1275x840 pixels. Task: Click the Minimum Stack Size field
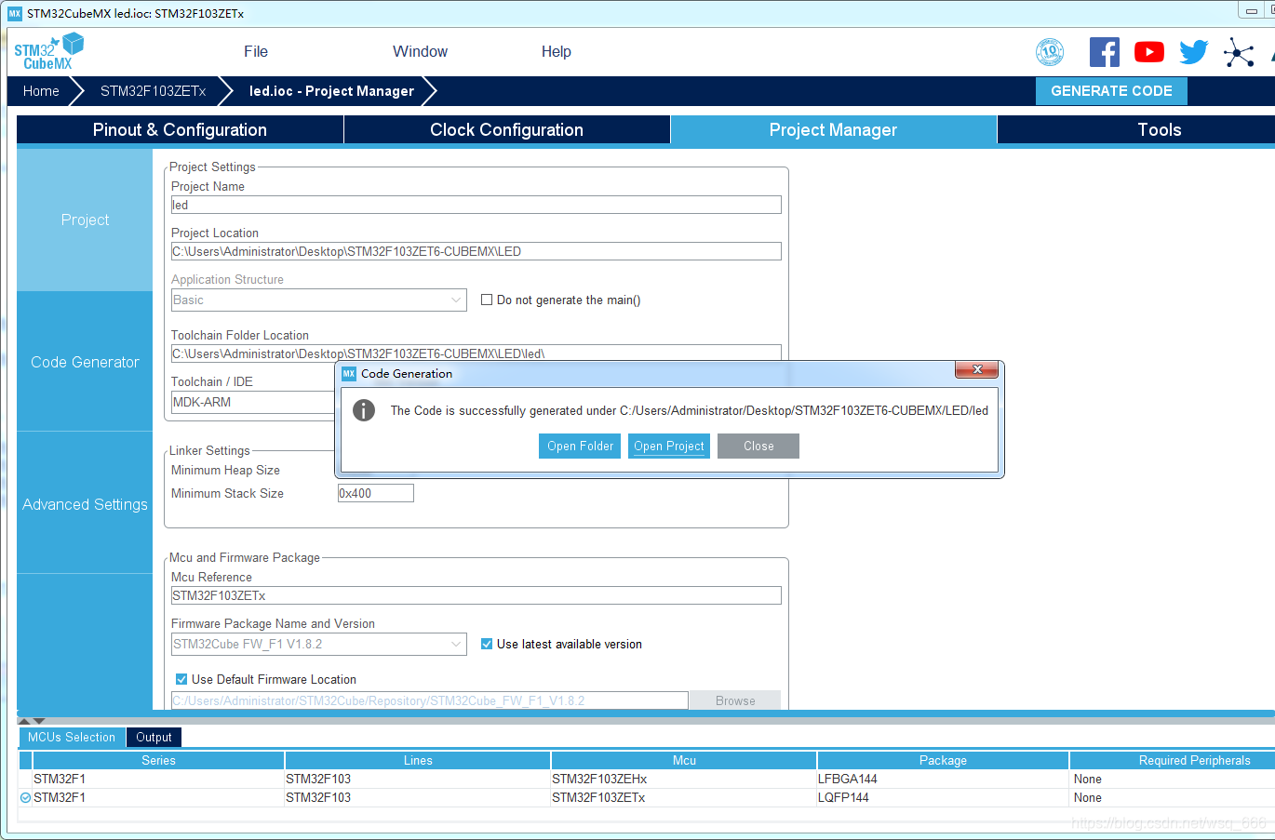pos(376,493)
